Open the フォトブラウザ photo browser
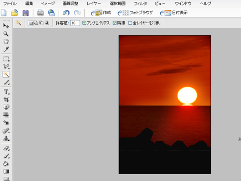The height and width of the screenshot is (181, 241). click(x=135, y=13)
